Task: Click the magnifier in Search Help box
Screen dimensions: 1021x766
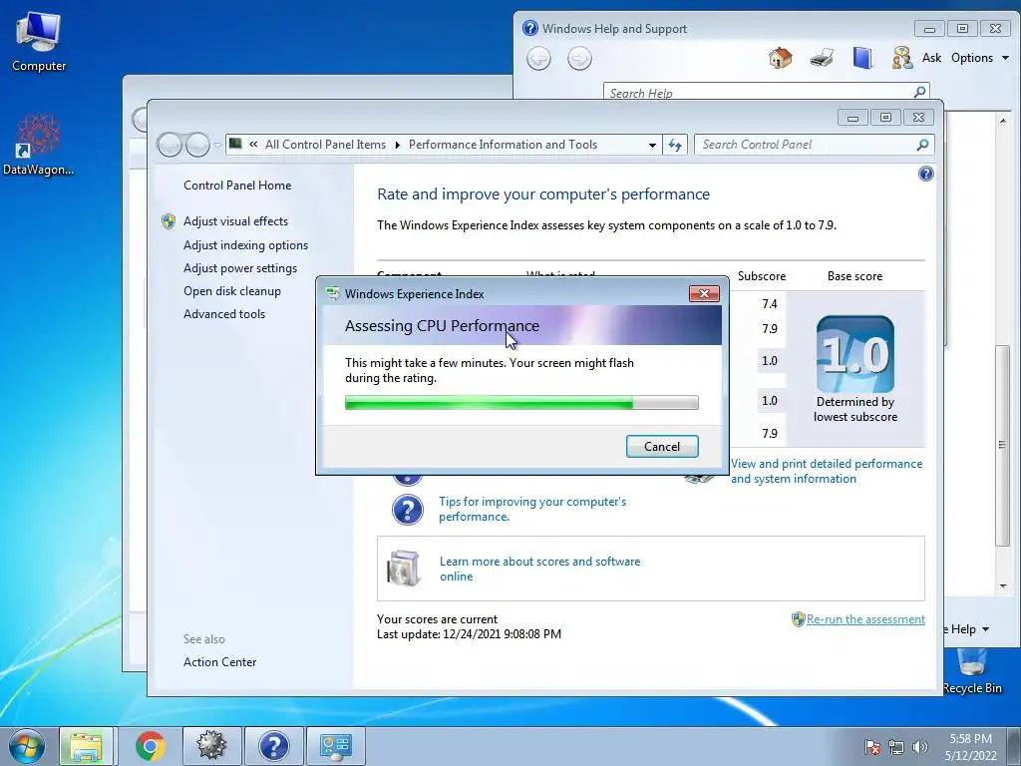Action: 919,92
